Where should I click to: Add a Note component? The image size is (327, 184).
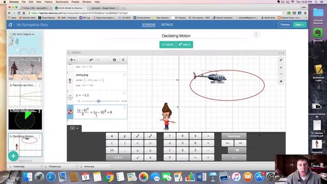coord(168,44)
